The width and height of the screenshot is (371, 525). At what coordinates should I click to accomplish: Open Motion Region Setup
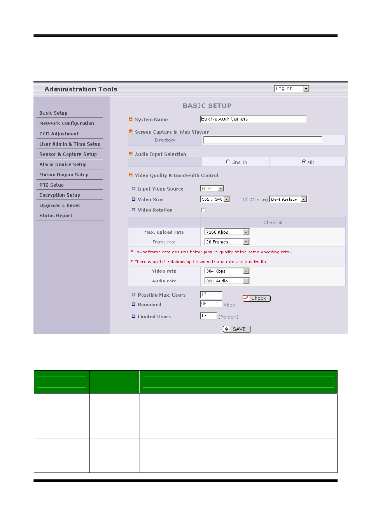(x=64, y=175)
